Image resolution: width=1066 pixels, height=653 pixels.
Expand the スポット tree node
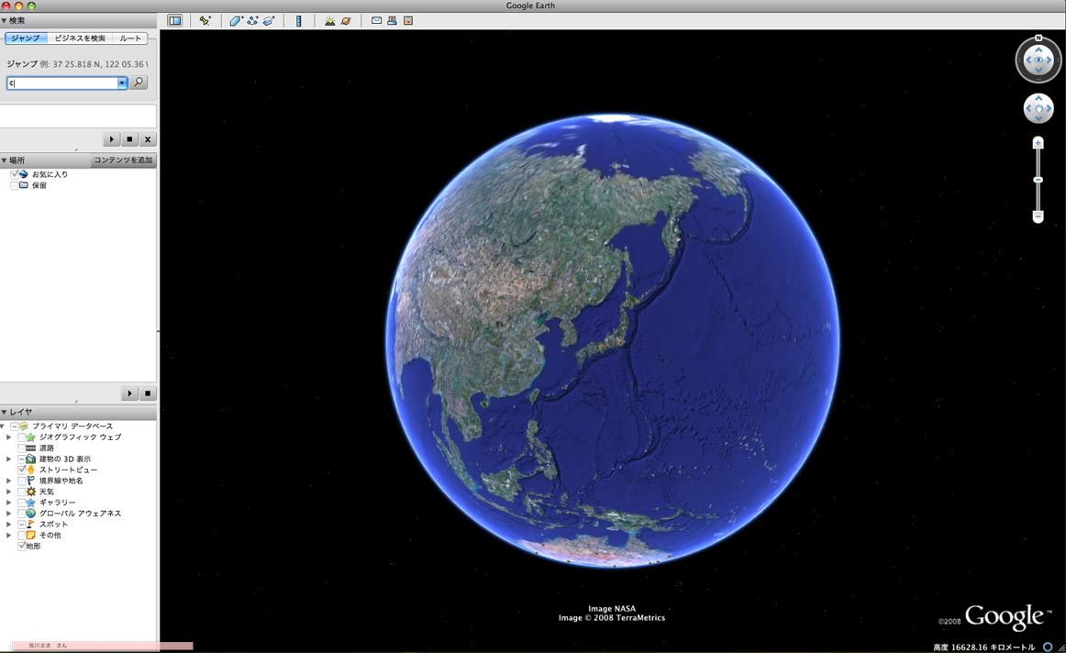coord(9,524)
